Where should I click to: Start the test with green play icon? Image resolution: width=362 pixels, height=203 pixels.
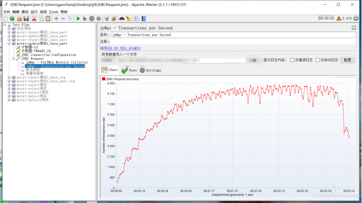click(x=78, y=19)
